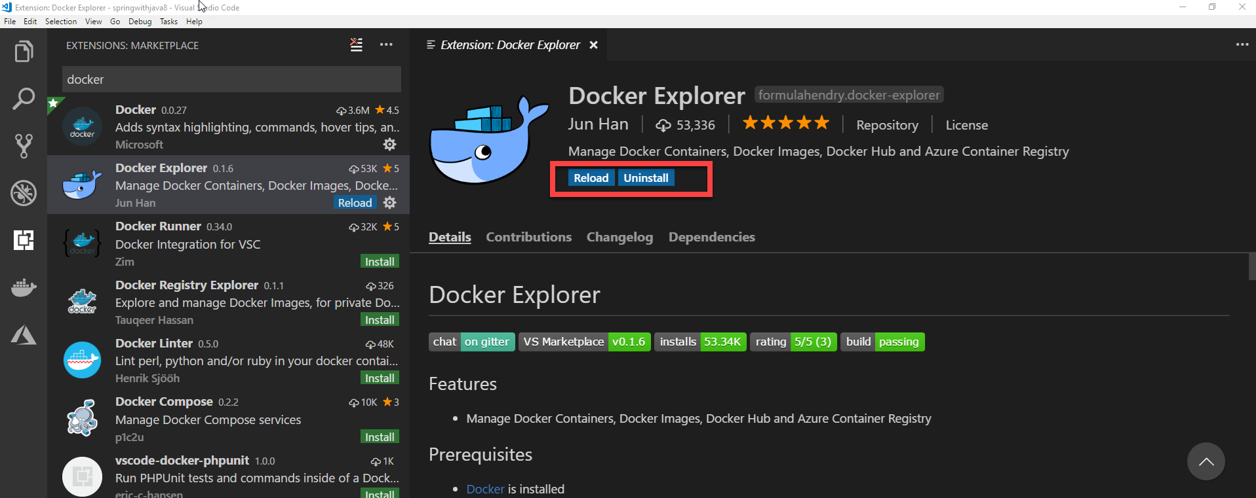The image size is (1256, 498).
Task: Click the chat on gitter badge
Action: pos(471,342)
